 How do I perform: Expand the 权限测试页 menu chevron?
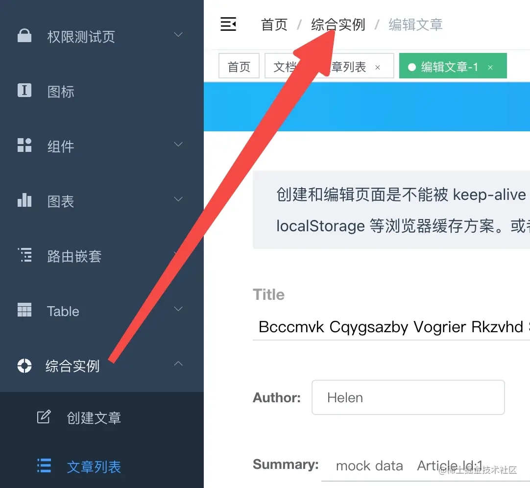point(178,34)
